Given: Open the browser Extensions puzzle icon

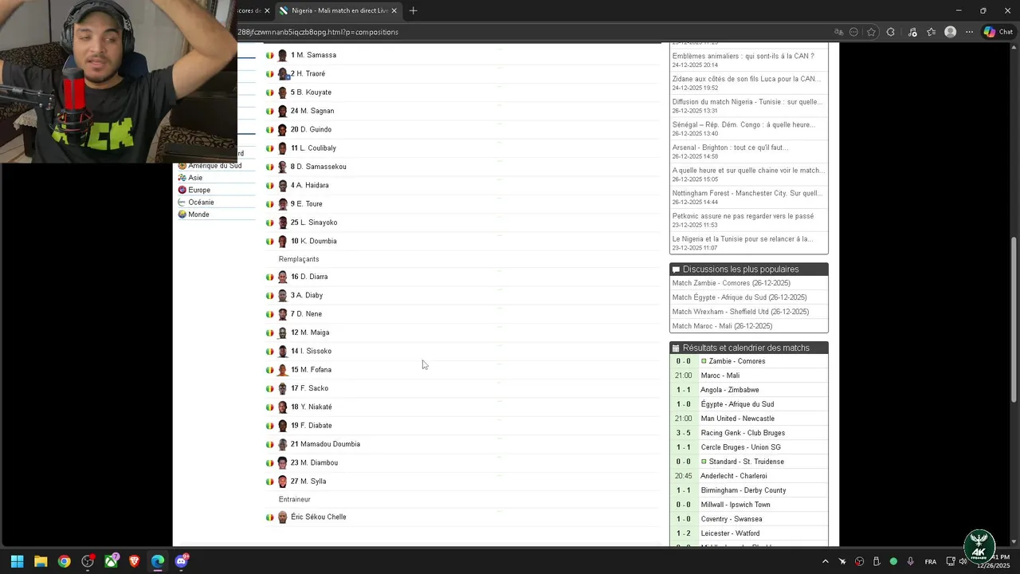Looking at the screenshot, I should tap(891, 32).
